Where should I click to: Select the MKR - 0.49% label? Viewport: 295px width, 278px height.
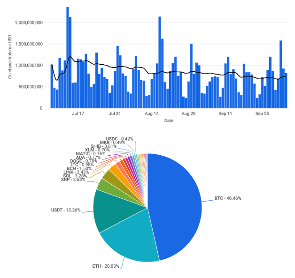coord(112,143)
